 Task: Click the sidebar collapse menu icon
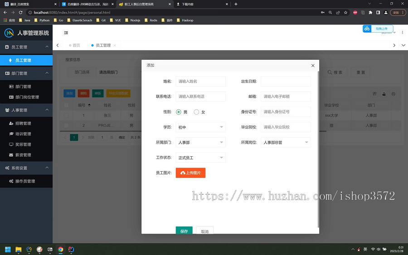[66, 33]
